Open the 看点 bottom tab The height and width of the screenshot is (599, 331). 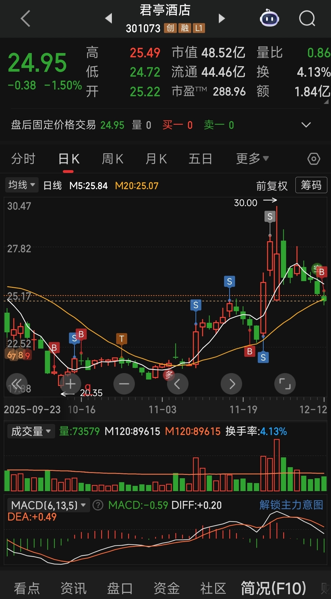click(27, 588)
